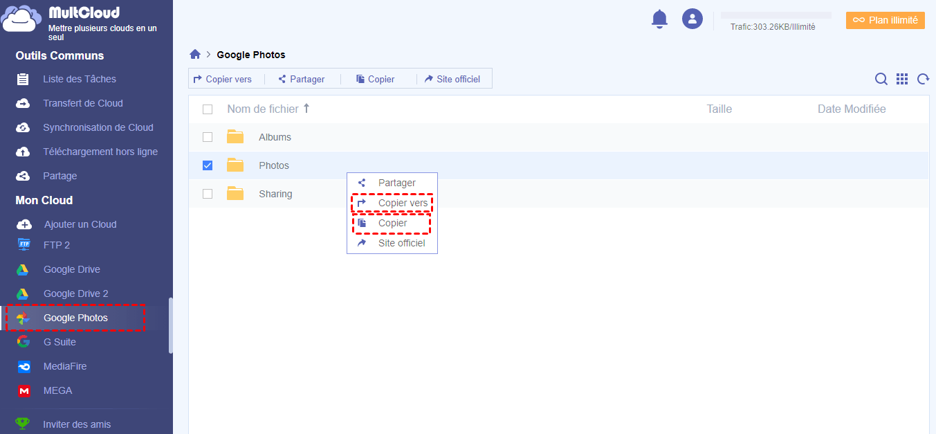The width and height of the screenshot is (936, 434).
Task: Click Google Photos breadcrumb text
Action: pos(251,55)
